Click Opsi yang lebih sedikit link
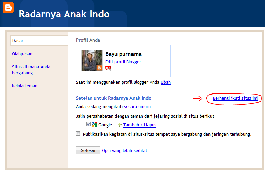The height and width of the screenshot is (170, 265). (x=125, y=150)
